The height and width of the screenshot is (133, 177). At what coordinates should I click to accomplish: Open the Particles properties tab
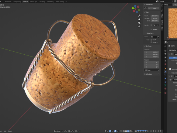(166, 75)
